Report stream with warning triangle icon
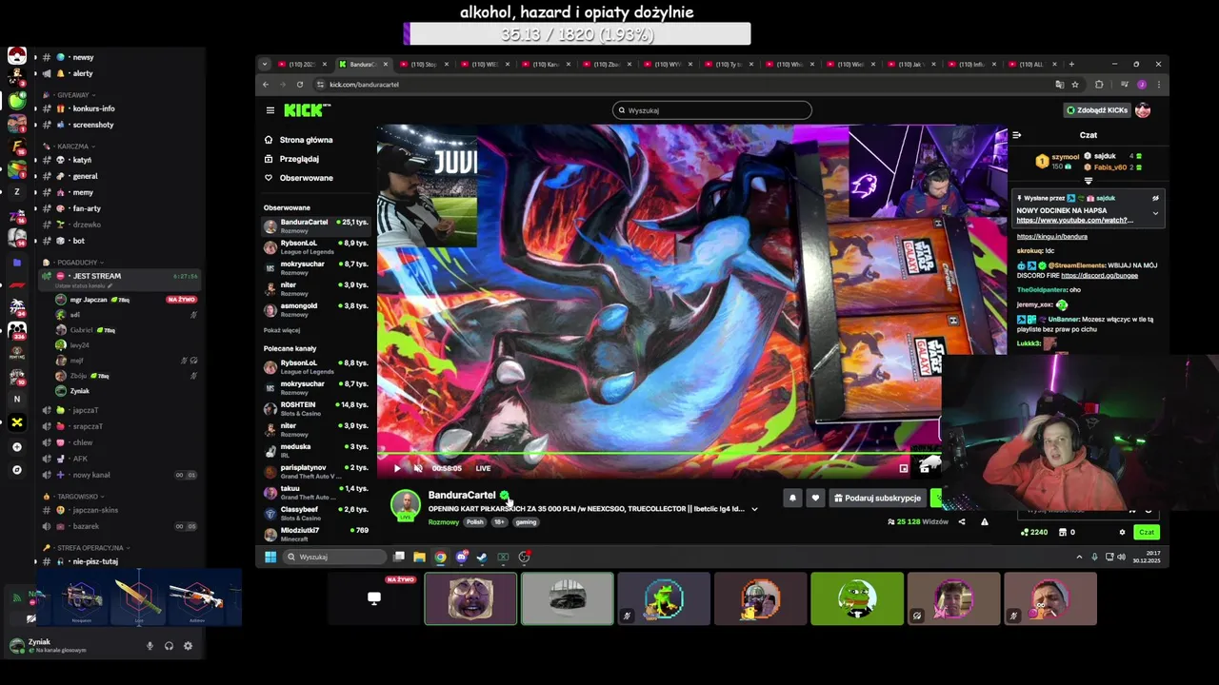Viewport: 1219px width, 685px height. [x=984, y=521]
